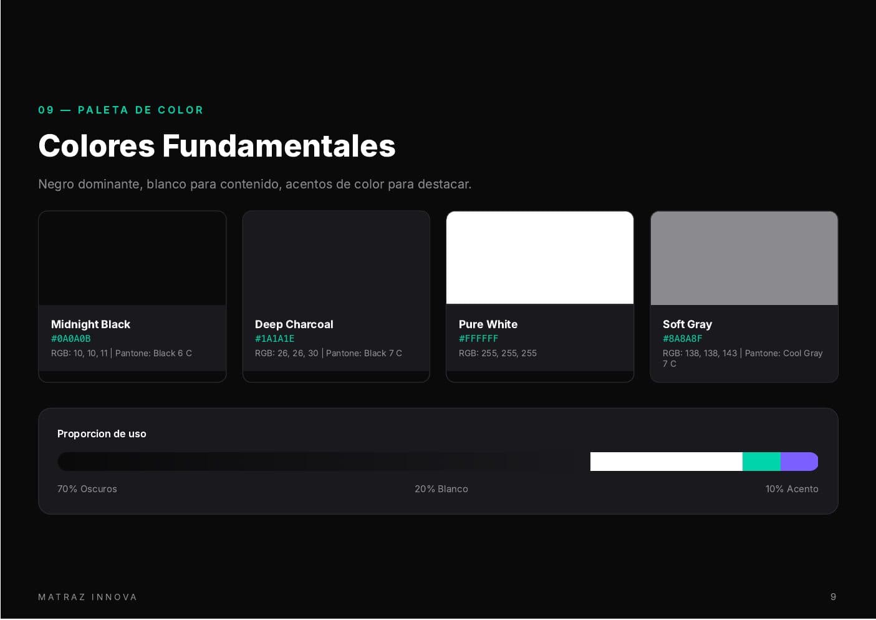Click the "Proporcion de uso" title
This screenshot has height=620, width=876.
102,434
